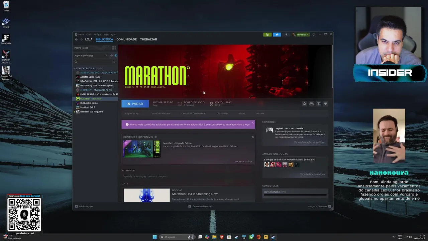
Task: Open the Steam menu
Action: (x=80, y=34)
